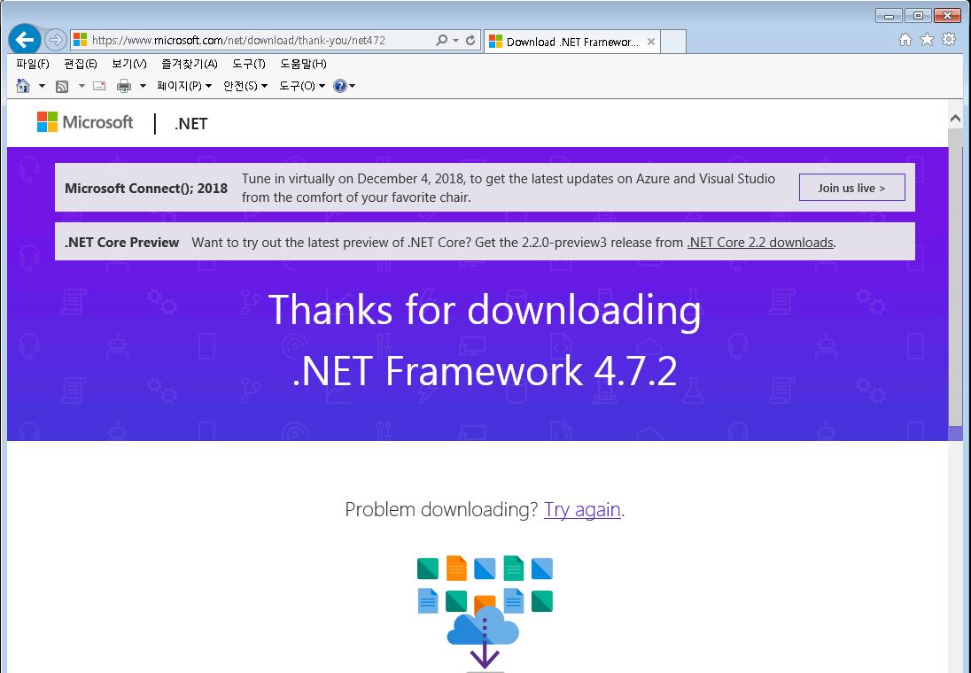Open the 파일(F) menu
This screenshot has width=971, height=673.
click(x=33, y=64)
